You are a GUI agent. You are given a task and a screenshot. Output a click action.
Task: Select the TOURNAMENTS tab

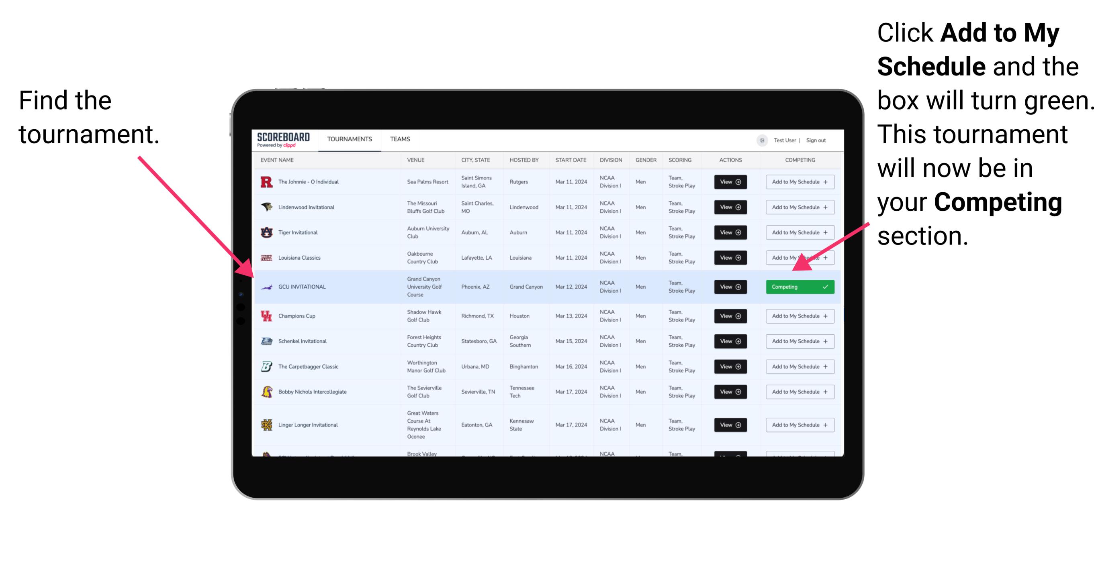[x=349, y=139]
